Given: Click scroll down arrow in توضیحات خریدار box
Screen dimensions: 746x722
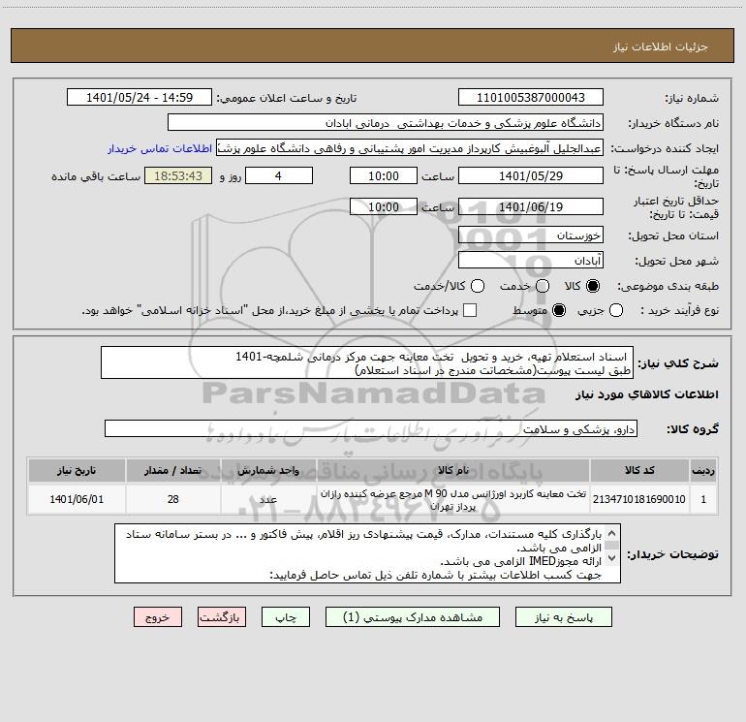Looking at the screenshot, I should pyautogui.click(x=612, y=558).
